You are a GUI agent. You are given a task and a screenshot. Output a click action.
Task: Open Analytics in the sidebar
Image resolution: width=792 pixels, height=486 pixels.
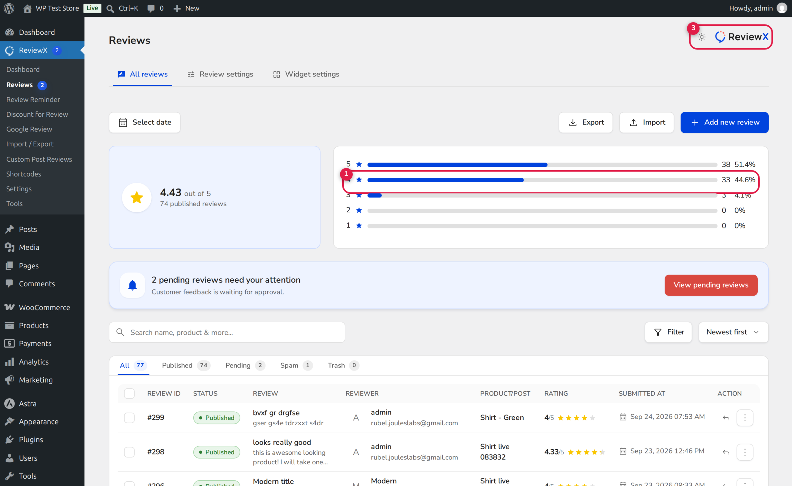point(42,362)
